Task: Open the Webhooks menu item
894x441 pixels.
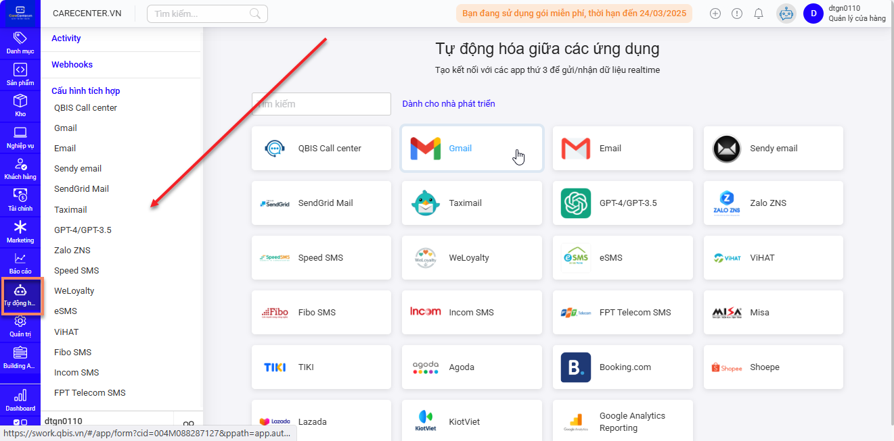Action: click(72, 65)
